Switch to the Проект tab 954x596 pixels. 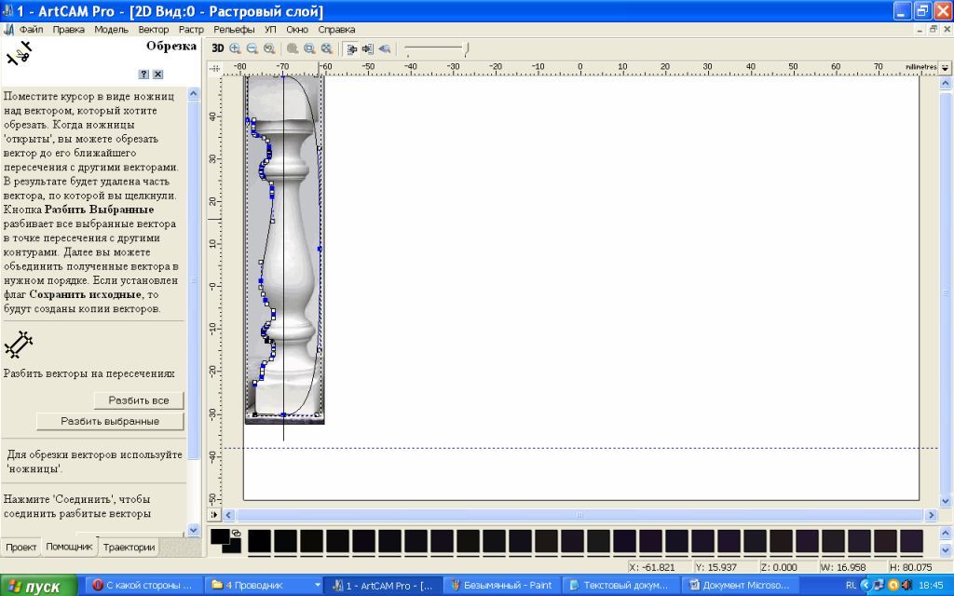pos(21,547)
